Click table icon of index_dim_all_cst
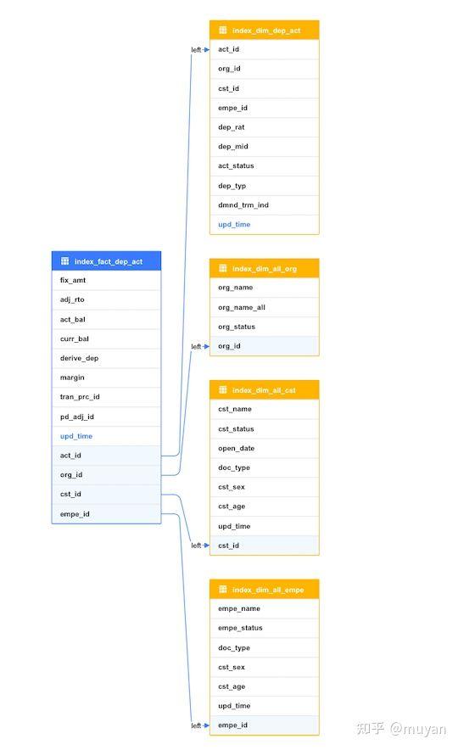The height and width of the screenshot is (750, 458). pyautogui.click(x=223, y=389)
